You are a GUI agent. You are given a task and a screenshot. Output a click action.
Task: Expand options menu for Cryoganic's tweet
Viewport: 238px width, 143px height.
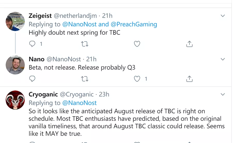click(223, 94)
